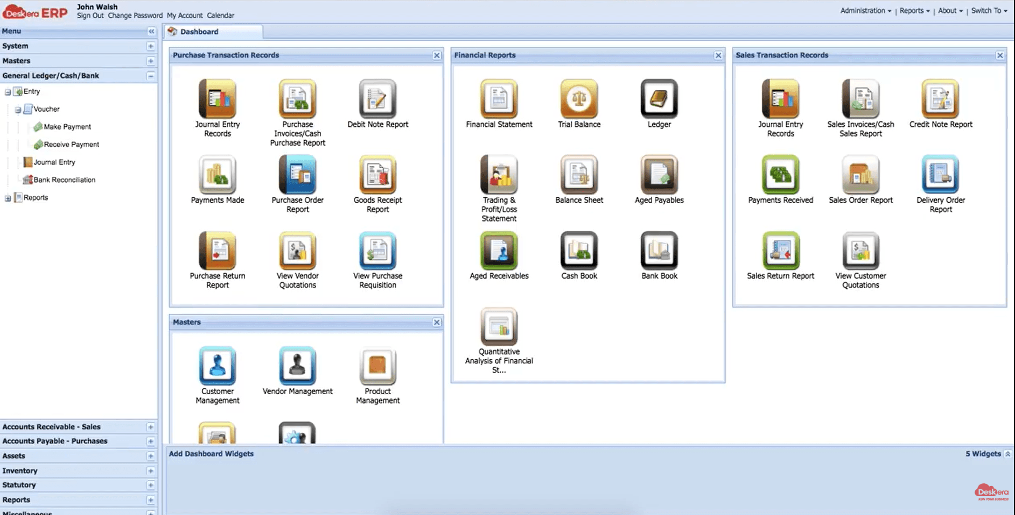Open the Ledger report

pyautogui.click(x=659, y=99)
